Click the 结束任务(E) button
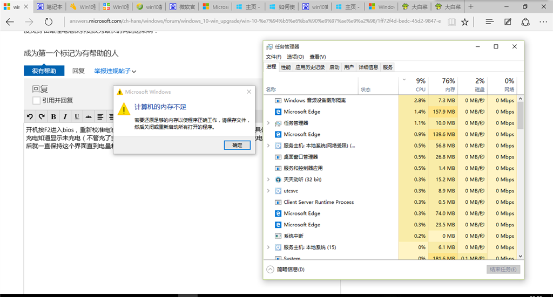 coord(503,269)
